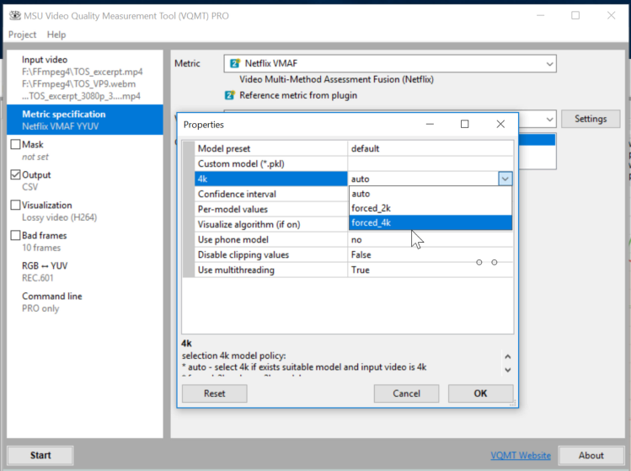Click the VQMT app icon in title bar
Viewport: 631px width, 471px height.
coord(15,16)
